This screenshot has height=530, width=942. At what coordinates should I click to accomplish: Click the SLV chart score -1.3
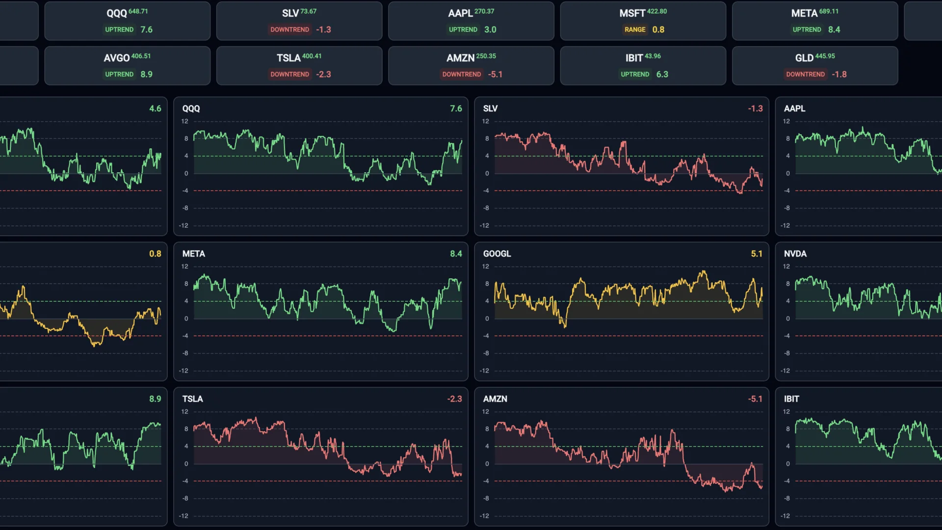coord(756,108)
